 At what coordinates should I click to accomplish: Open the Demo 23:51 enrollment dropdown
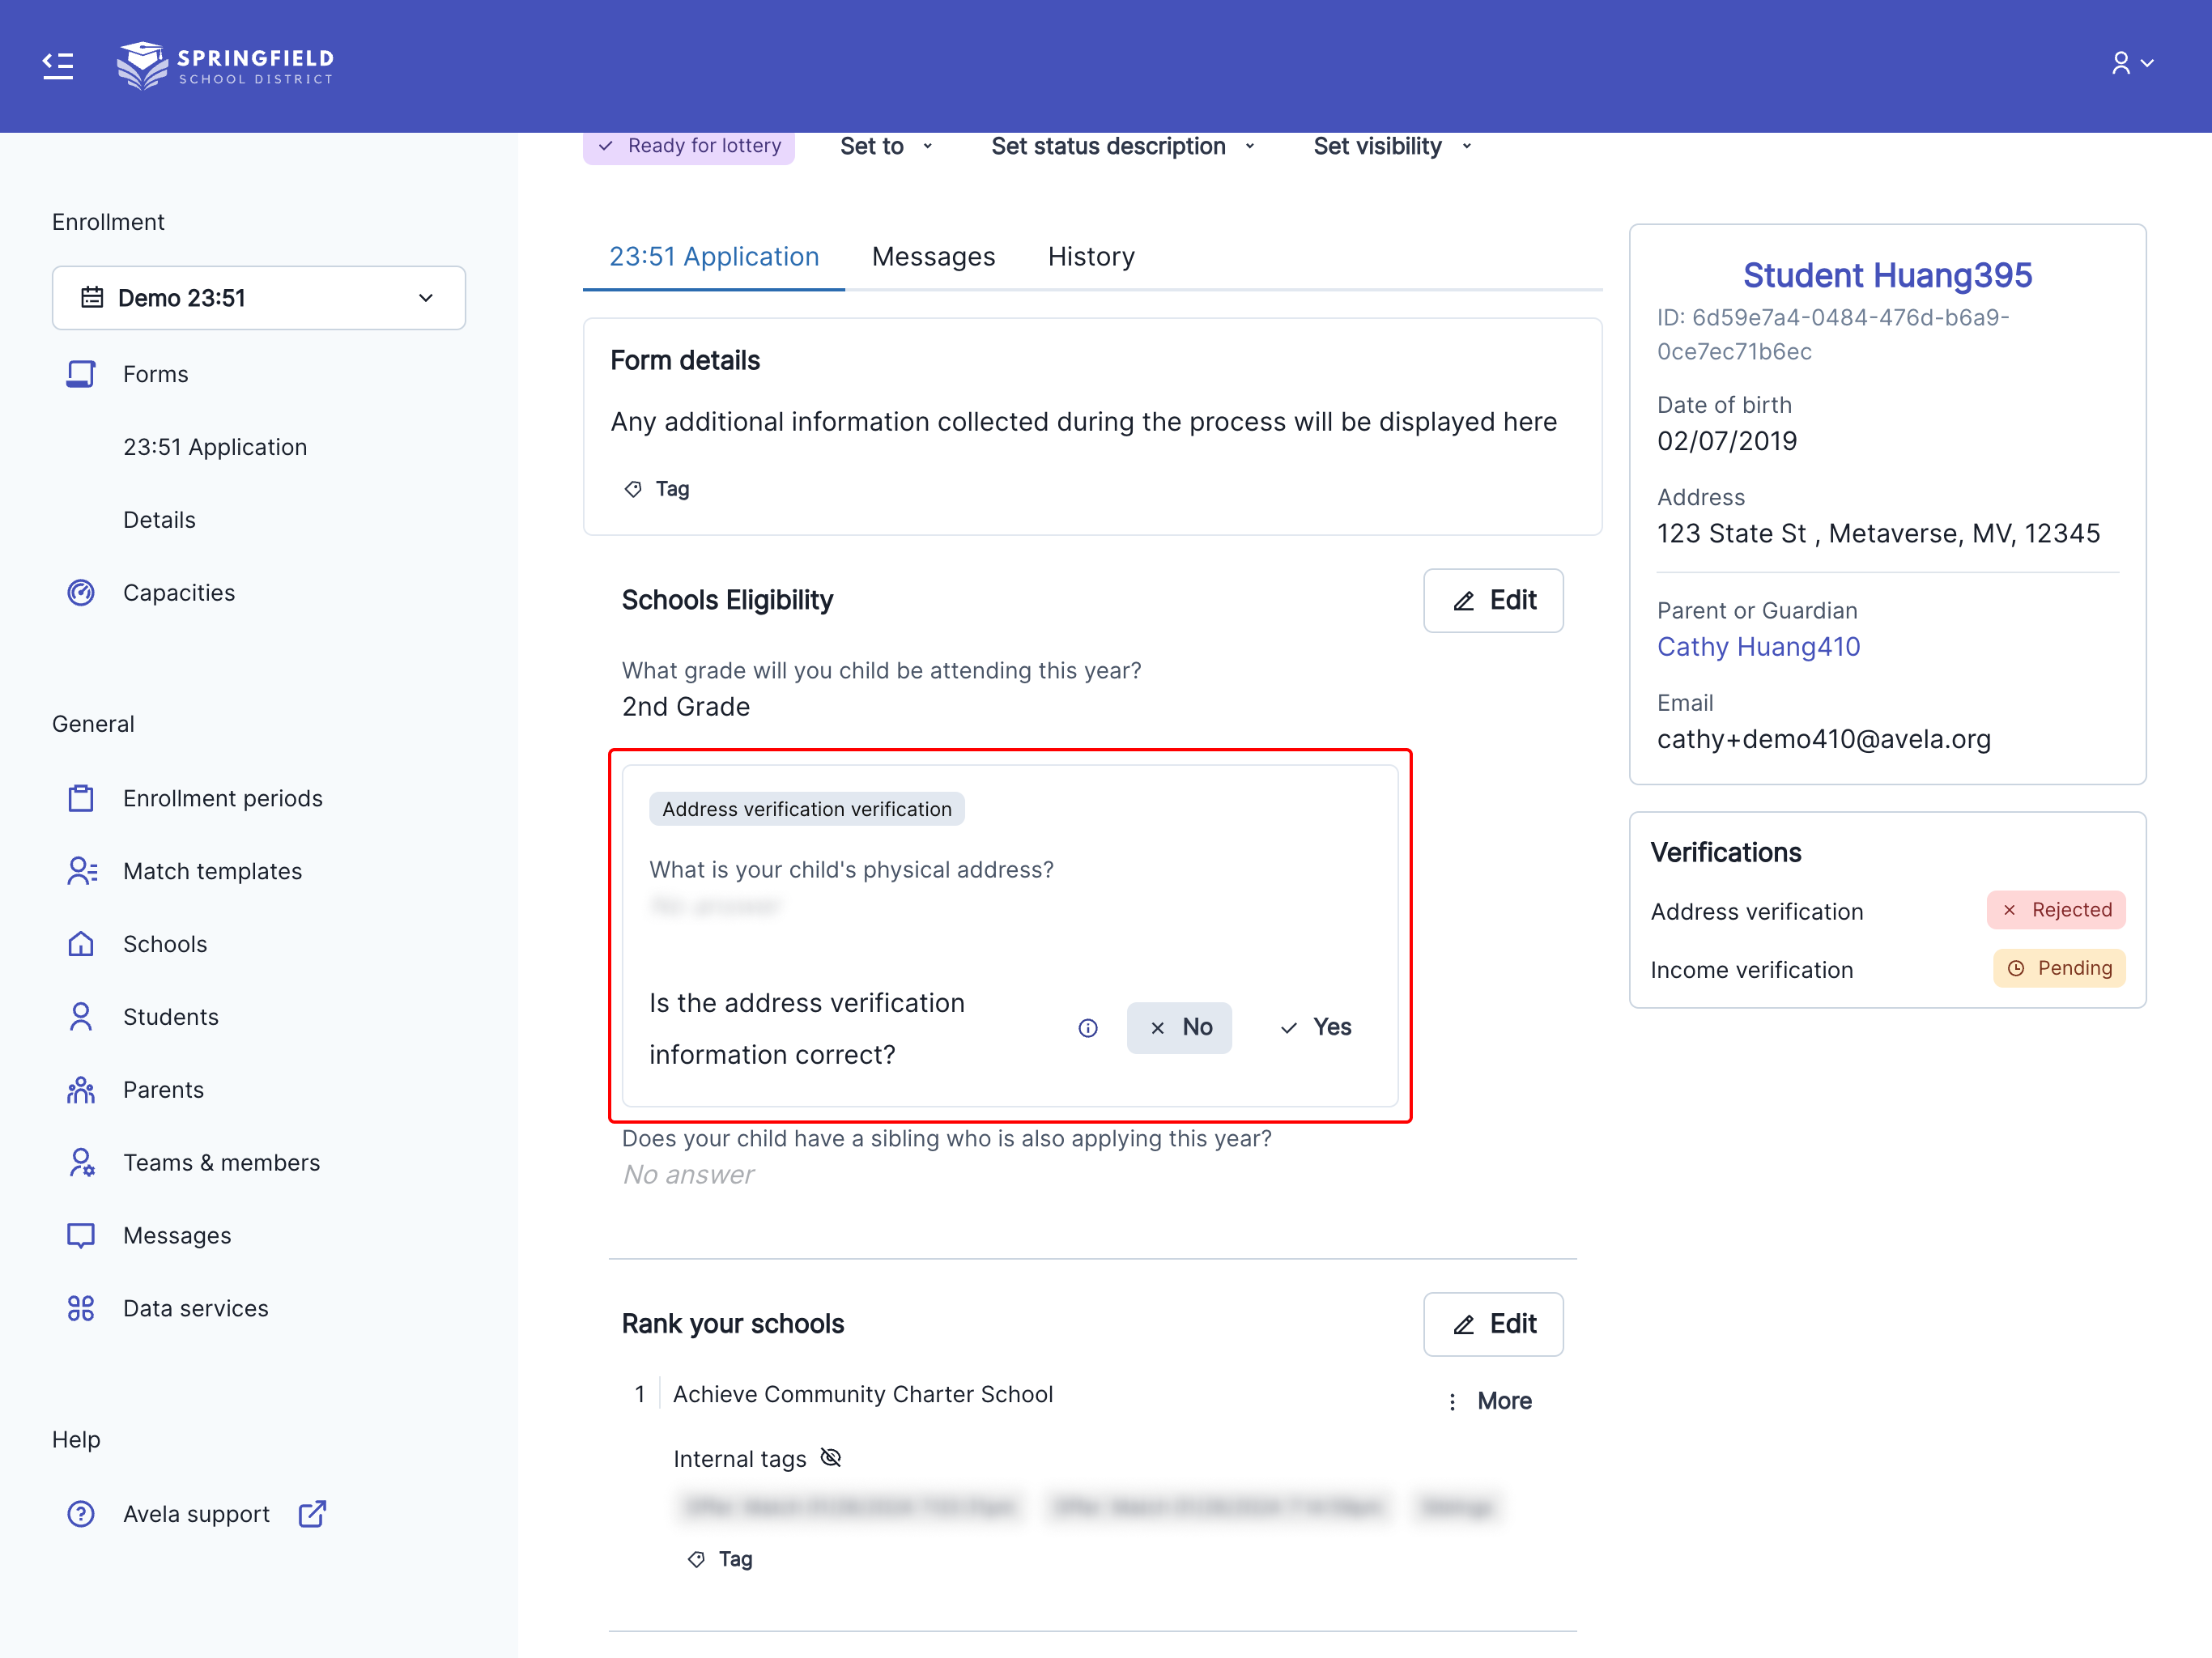(258, 298)
